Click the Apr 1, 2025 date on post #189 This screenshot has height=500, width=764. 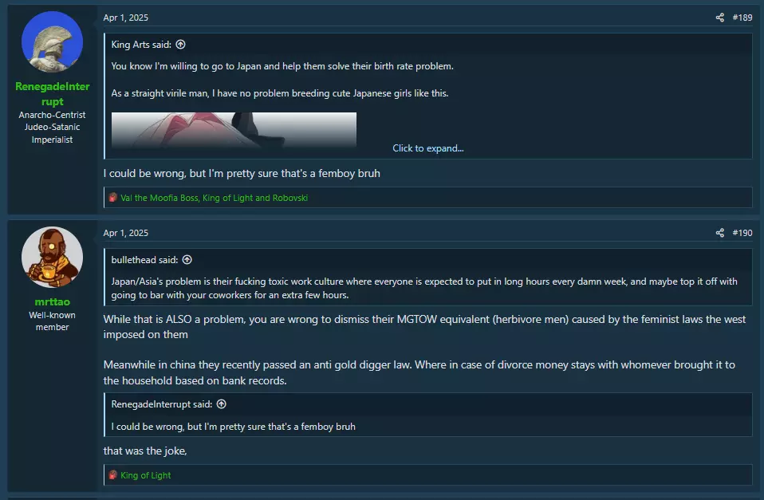pos(126,18)
